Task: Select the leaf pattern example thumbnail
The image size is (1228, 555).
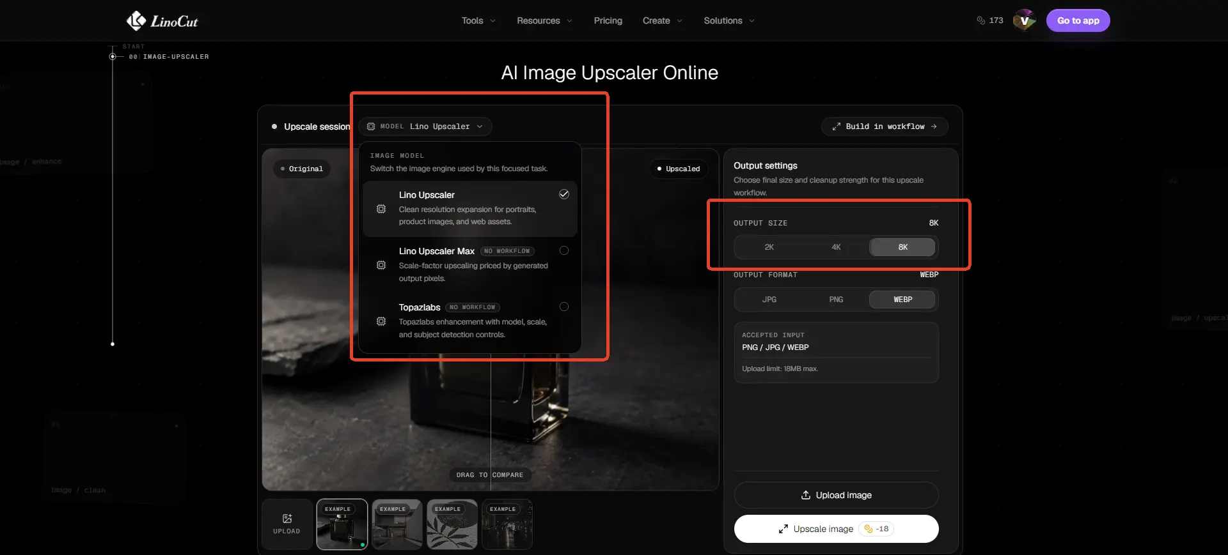Action: pos(452,524)
